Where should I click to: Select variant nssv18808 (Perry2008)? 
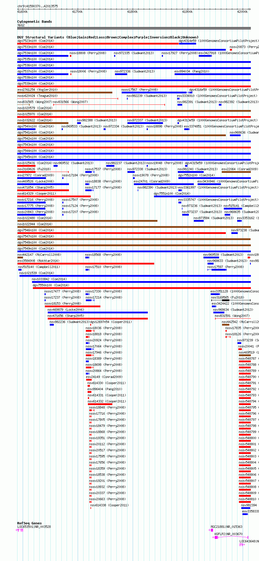[x=88, y=53]
